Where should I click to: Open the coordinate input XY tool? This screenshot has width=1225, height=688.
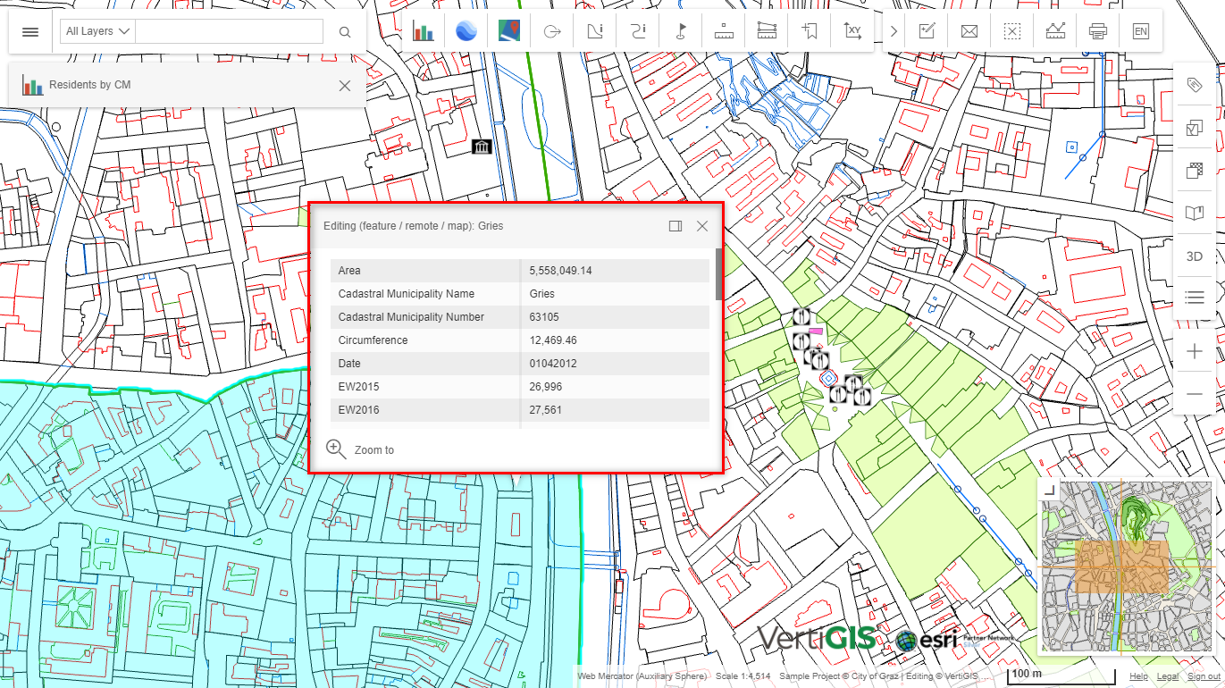click(x=852, y=29)
